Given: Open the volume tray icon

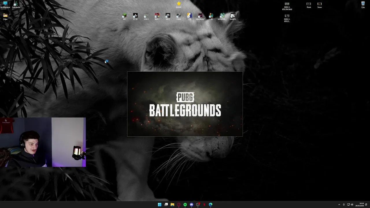Looking at the screenshot, I should coord(352,205).
